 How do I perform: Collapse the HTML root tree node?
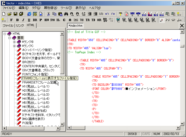click(5, 34)
